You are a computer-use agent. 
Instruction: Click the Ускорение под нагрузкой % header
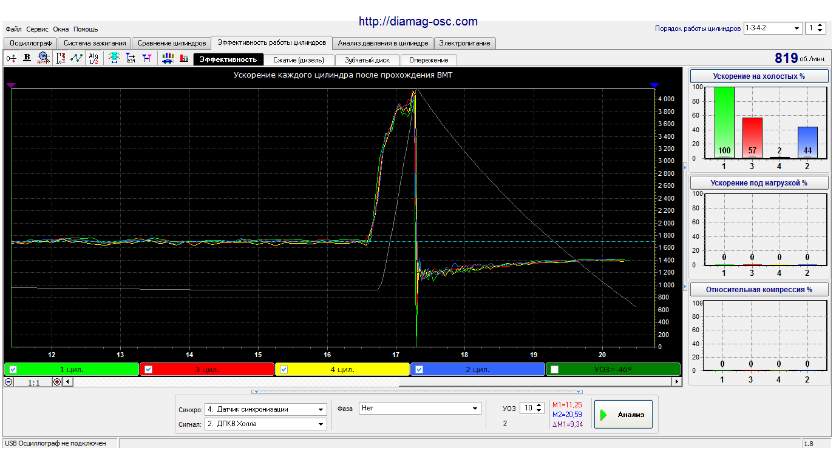click(759, 182)
